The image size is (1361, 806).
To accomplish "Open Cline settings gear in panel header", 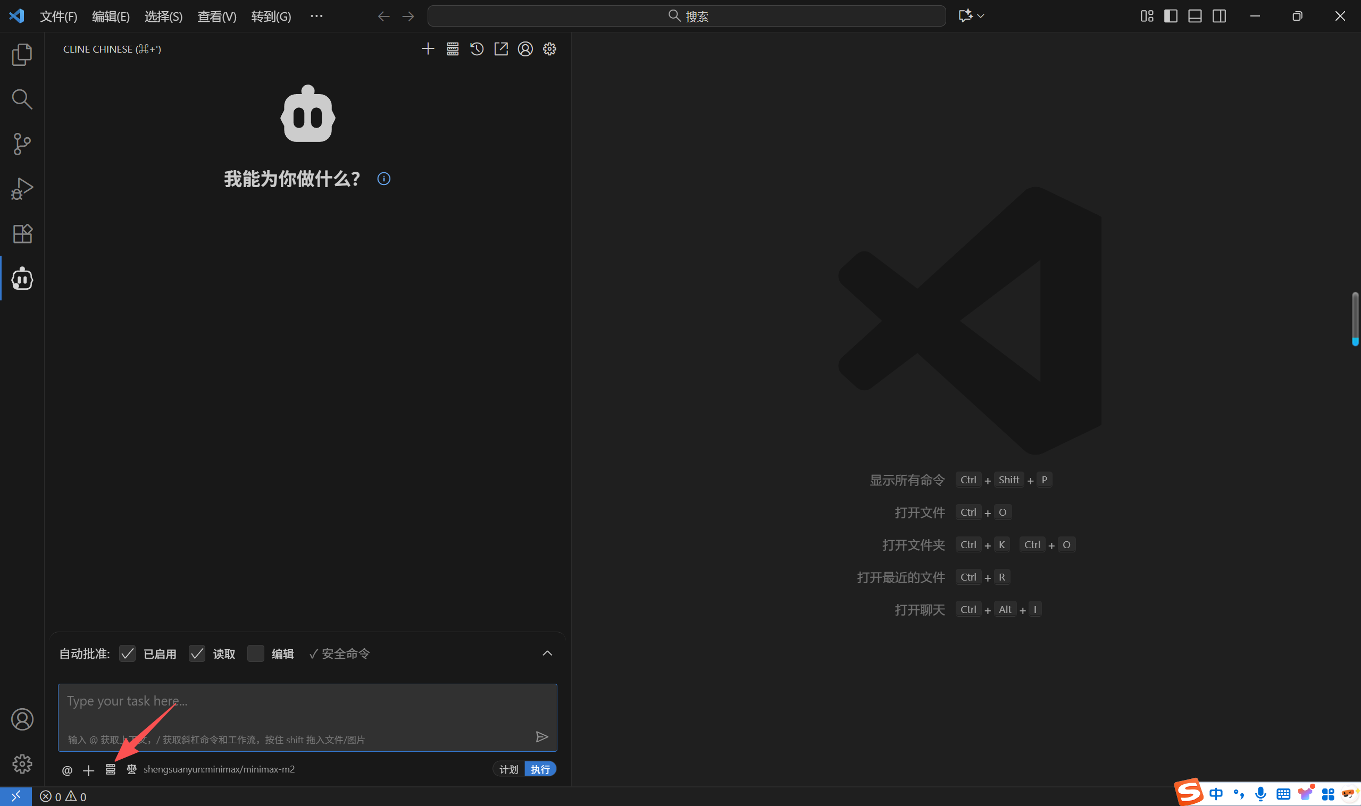I will tap(549, 49).
